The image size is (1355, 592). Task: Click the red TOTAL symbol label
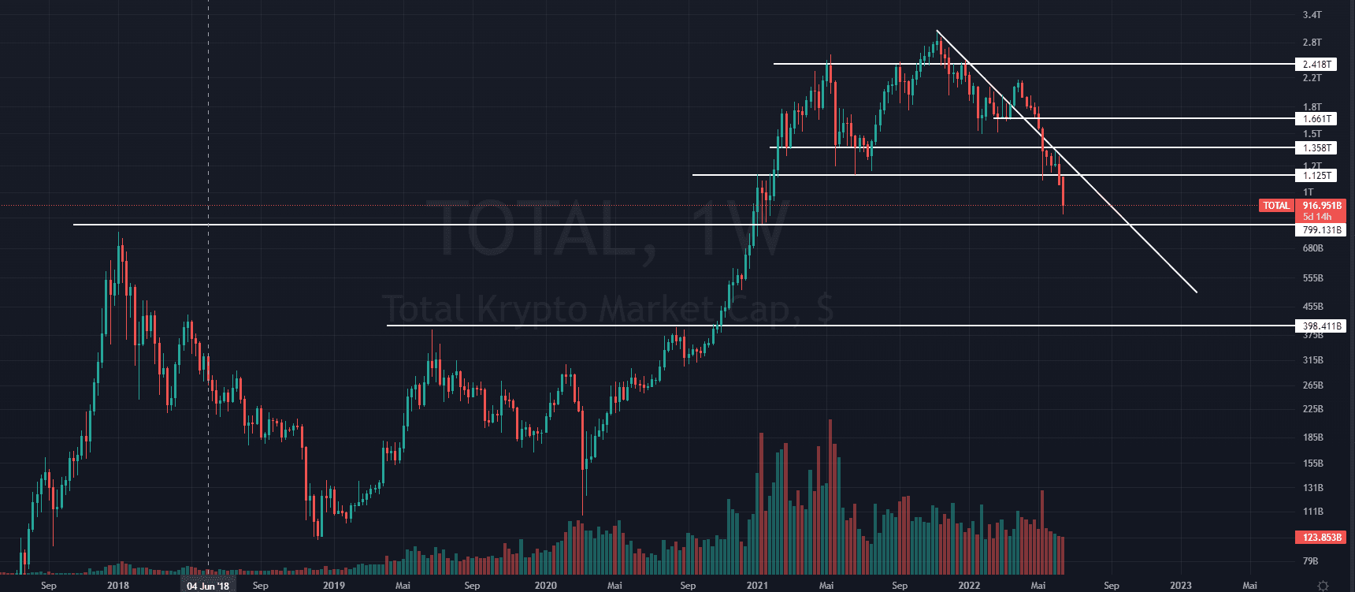point(1276,206)
